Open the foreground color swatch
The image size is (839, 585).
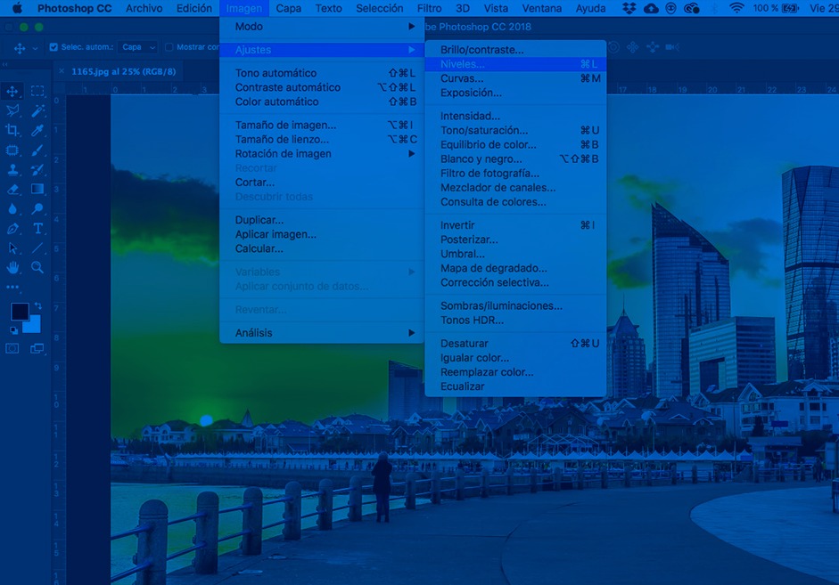[20, 312]
